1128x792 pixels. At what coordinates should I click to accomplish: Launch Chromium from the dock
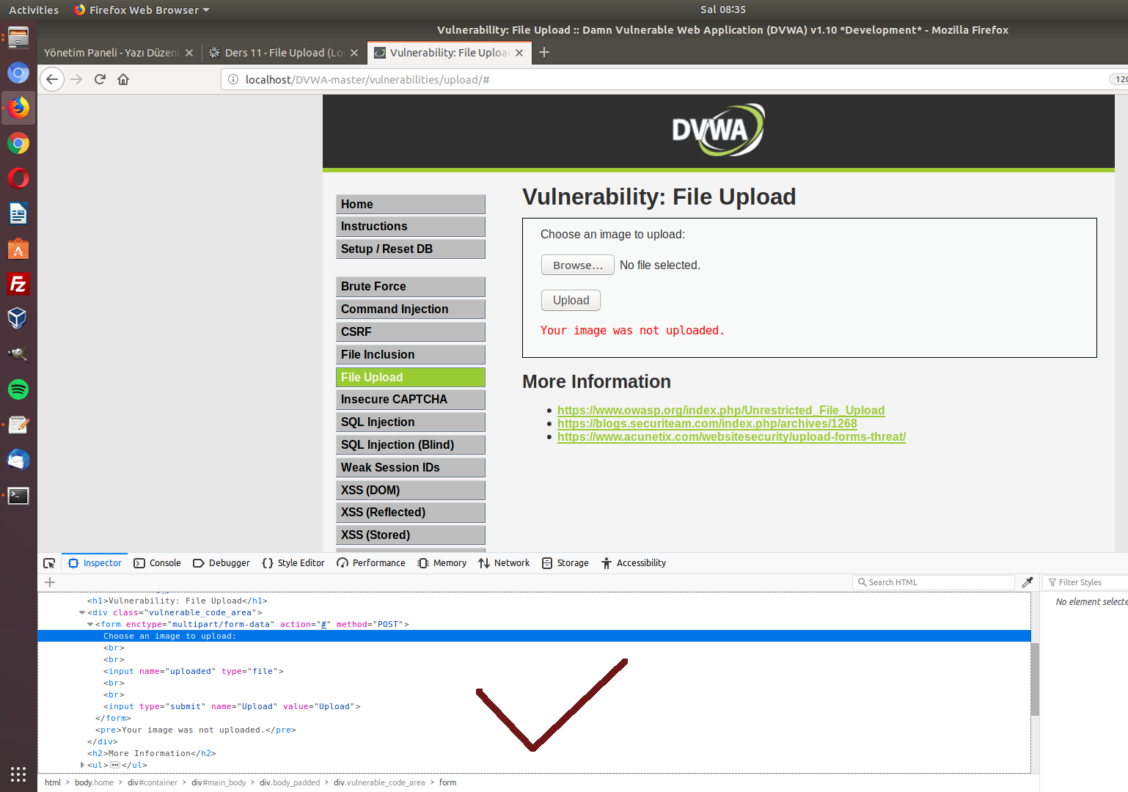point(18,73)
